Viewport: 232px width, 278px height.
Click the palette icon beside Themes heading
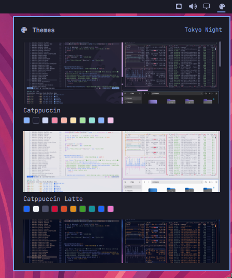[24, 30]
